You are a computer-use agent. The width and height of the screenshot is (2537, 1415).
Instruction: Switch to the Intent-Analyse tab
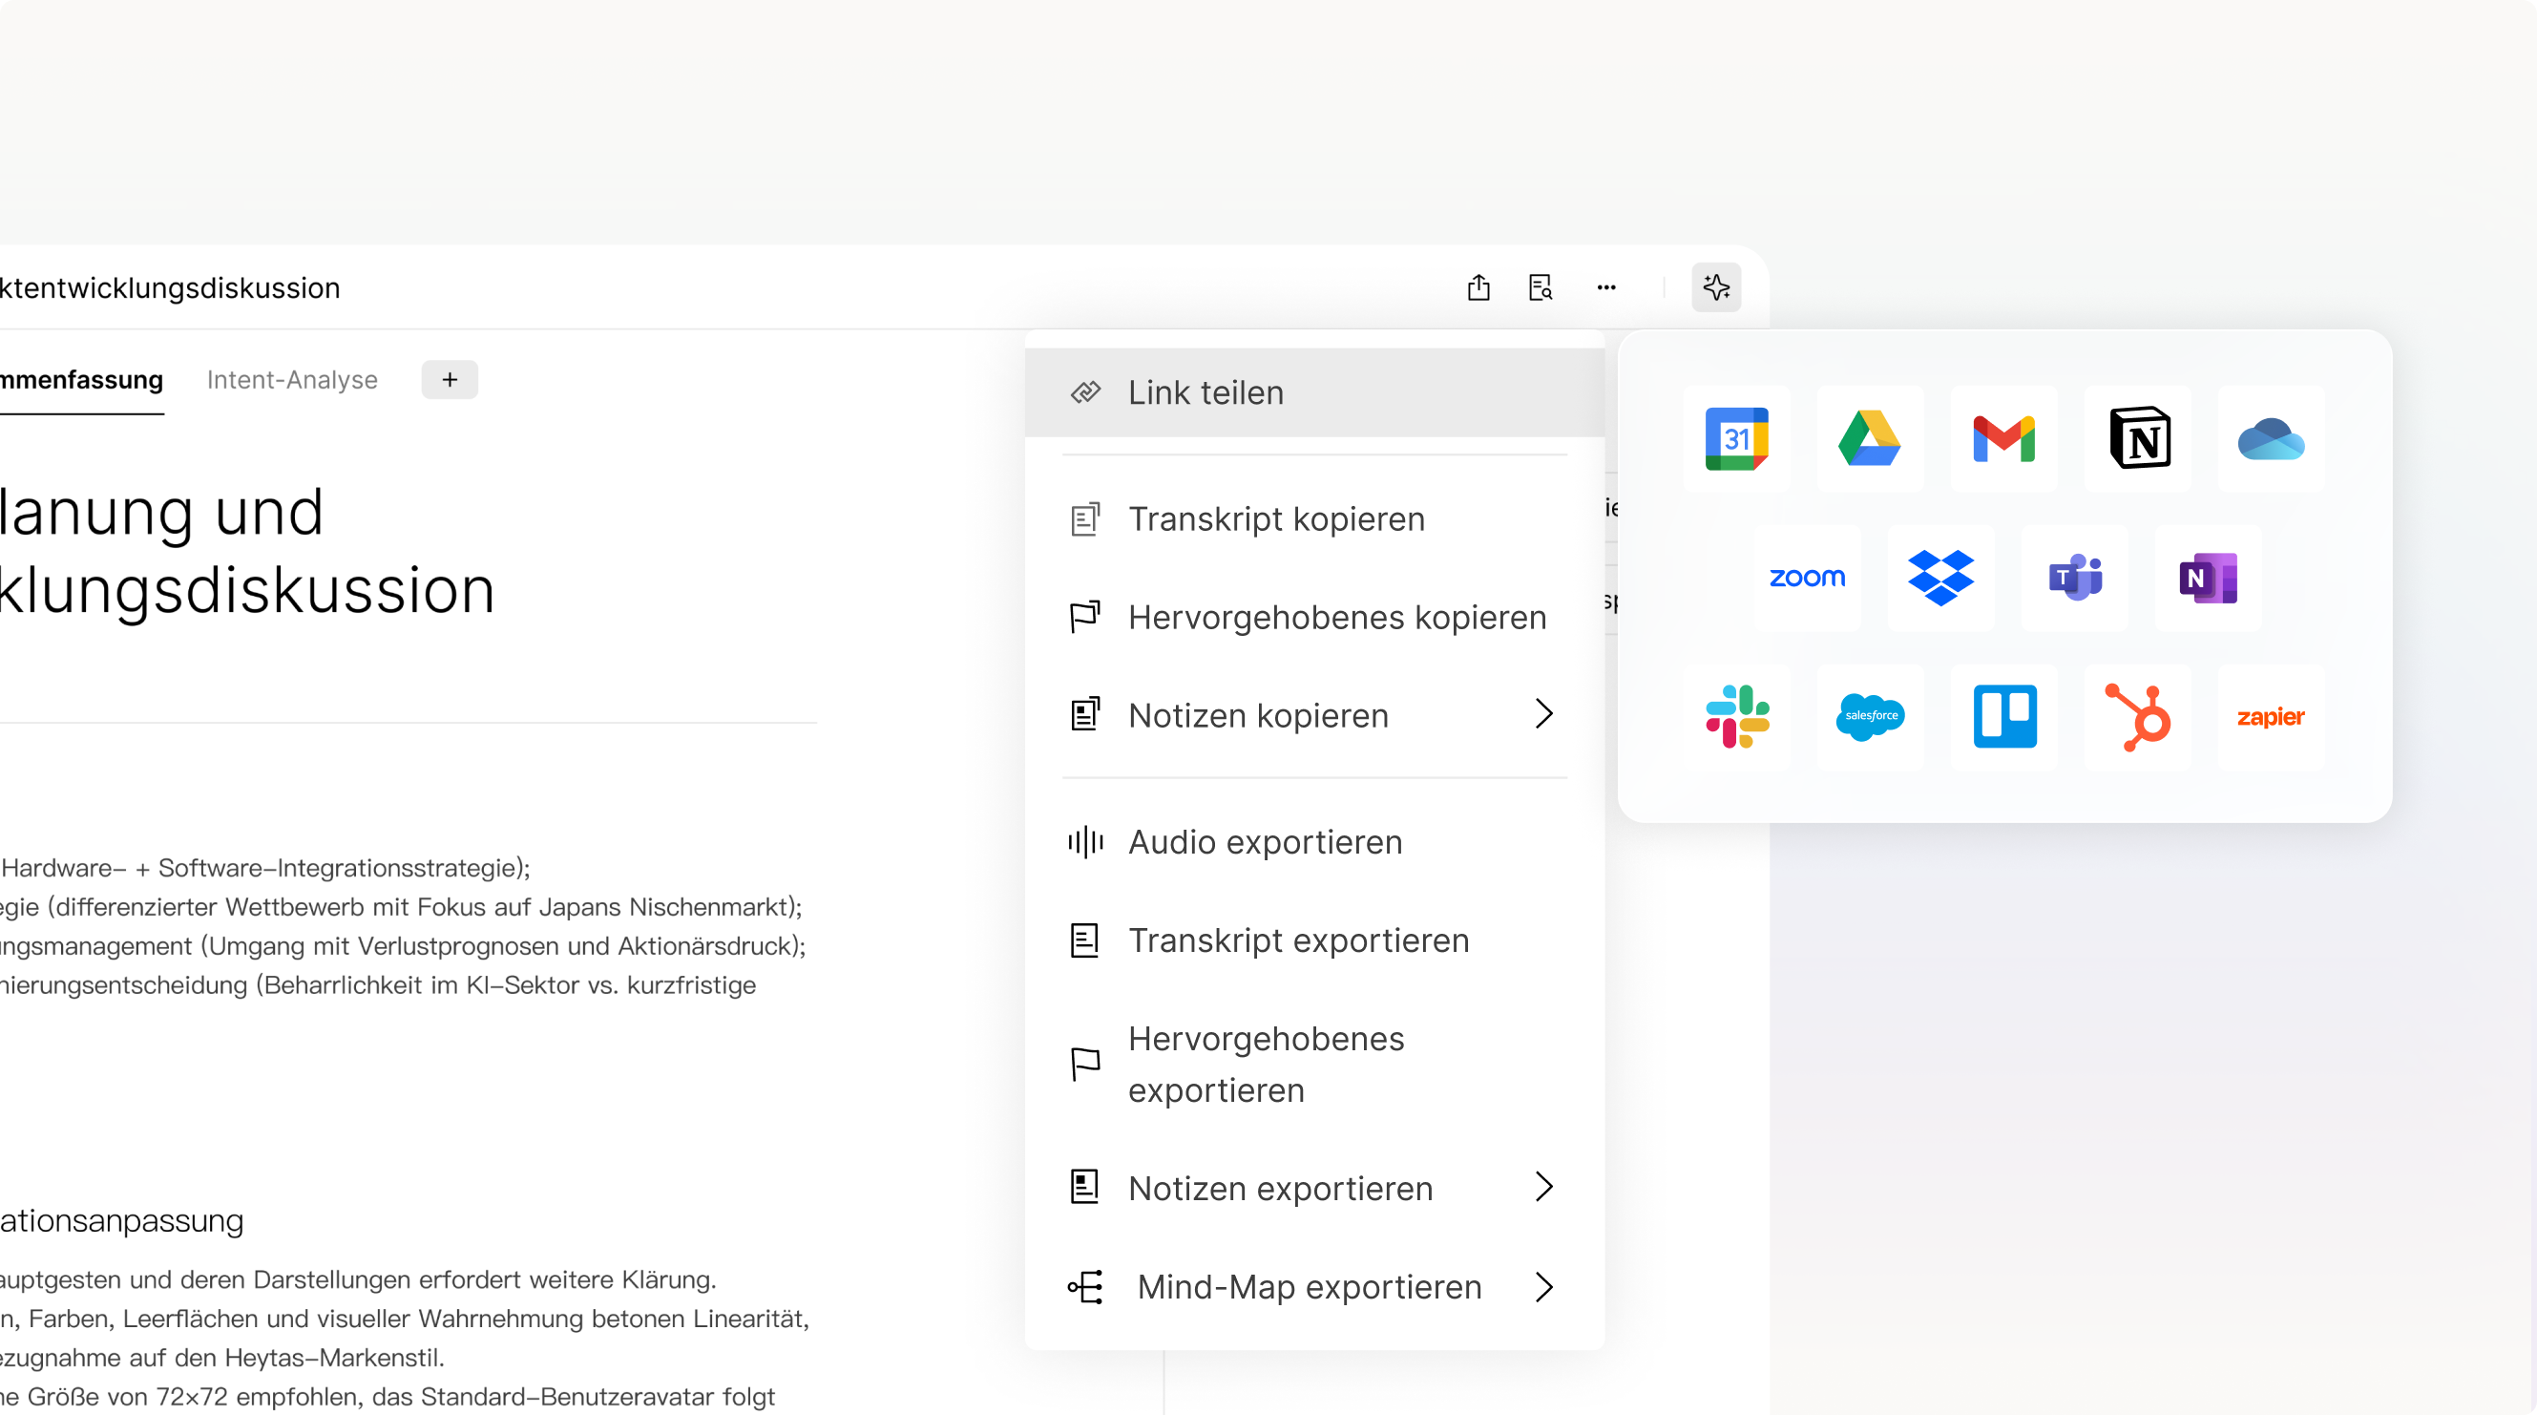tap(291, 379)
